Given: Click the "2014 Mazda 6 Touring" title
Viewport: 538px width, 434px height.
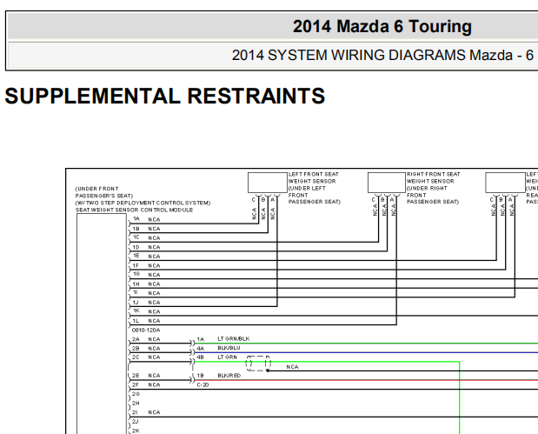Looking at the screenshot, I should tap(382, 26).
